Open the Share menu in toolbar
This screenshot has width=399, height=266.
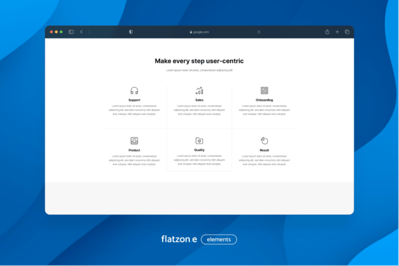pyautogui.click(x=327, y=32)
